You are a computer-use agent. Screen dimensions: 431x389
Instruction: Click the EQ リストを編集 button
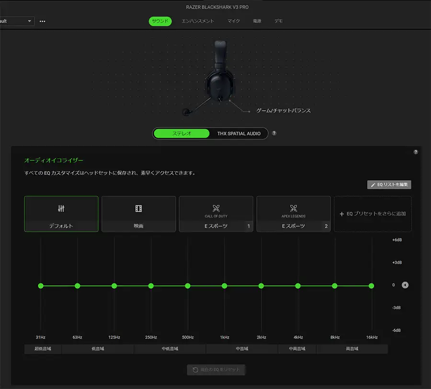click(x=389, y=185)
